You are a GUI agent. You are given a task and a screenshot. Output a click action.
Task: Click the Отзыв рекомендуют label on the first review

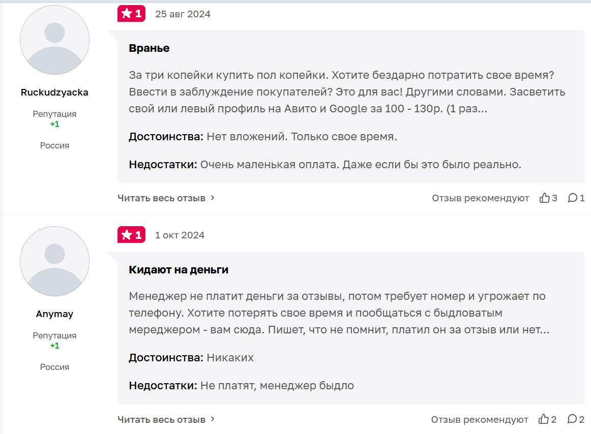[x=481, y=198]
